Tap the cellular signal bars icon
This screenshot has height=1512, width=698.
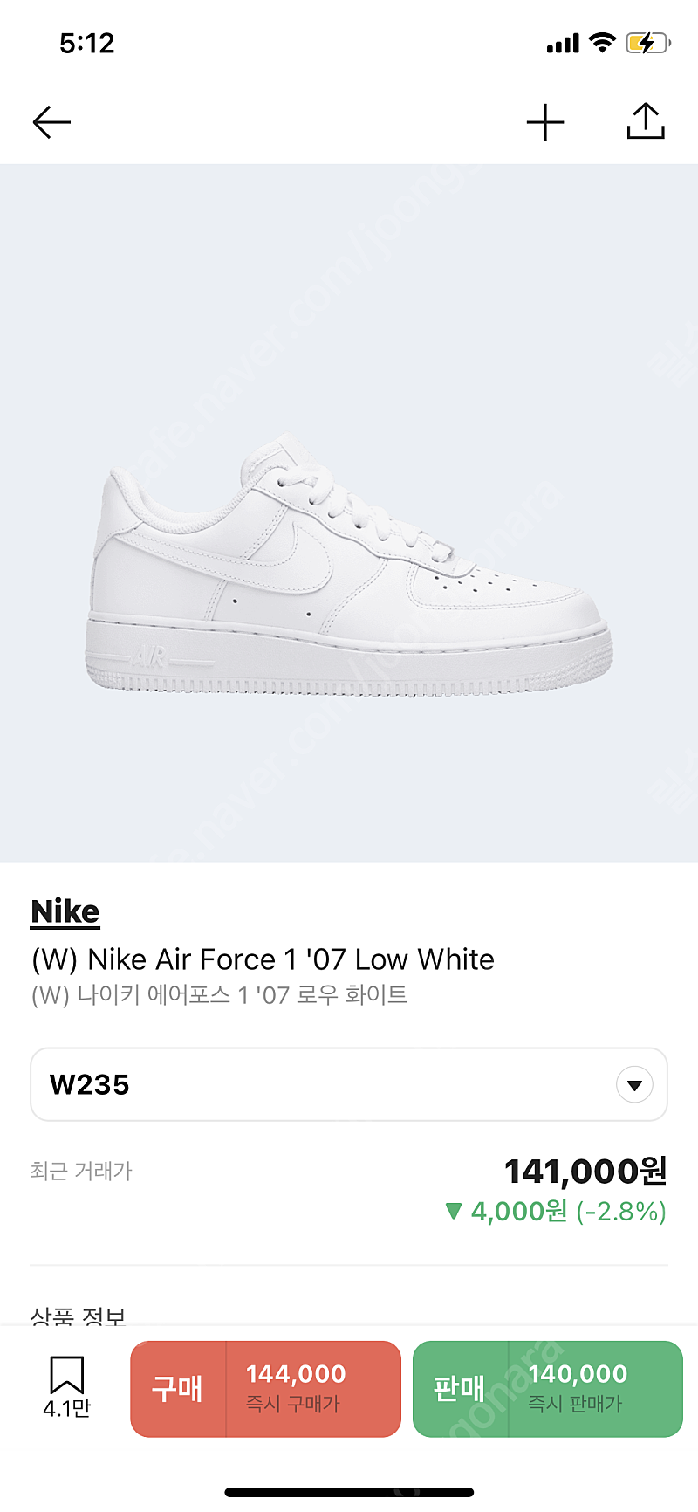(x=563, y=44)
